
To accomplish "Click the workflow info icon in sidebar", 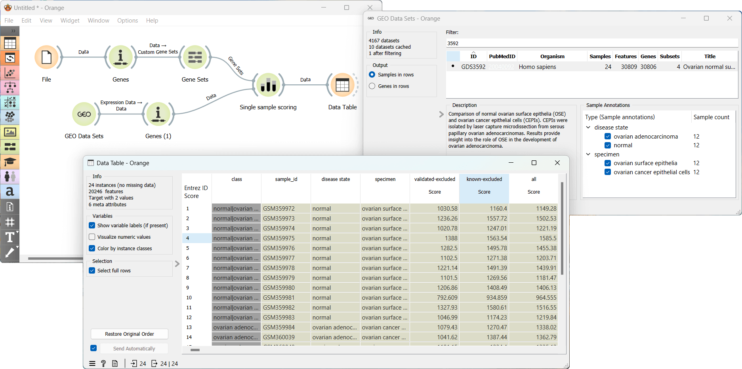I will (10, 207).
